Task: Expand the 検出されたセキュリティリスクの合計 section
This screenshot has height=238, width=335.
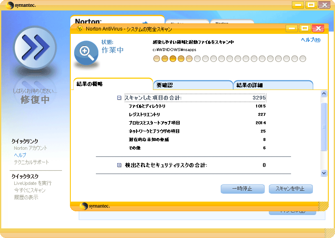Action: click(119, 165)
